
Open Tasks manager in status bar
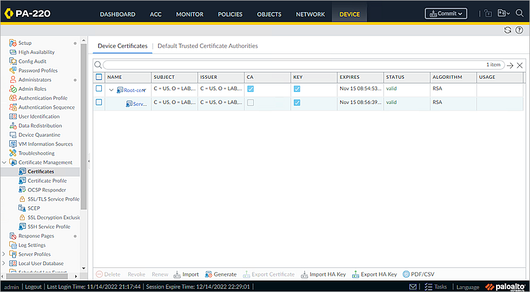[x=436, y=287]
